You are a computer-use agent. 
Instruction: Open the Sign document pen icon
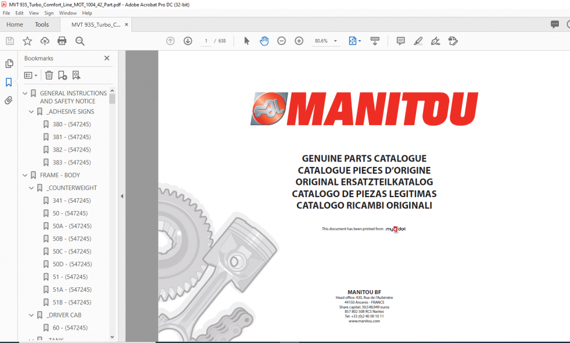pos(435,41)
